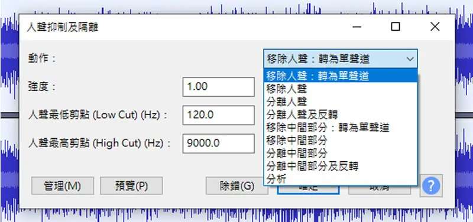Close the 人聲抑制及隔離 dialog

(435, 27)
